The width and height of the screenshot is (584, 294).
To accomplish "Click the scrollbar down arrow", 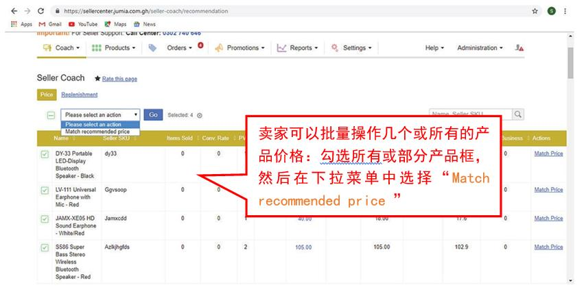I will click(x=570, y=281).
